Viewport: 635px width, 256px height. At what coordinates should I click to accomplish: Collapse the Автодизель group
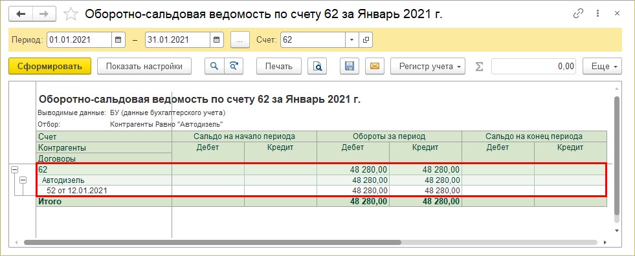click(x=23, y=180)
